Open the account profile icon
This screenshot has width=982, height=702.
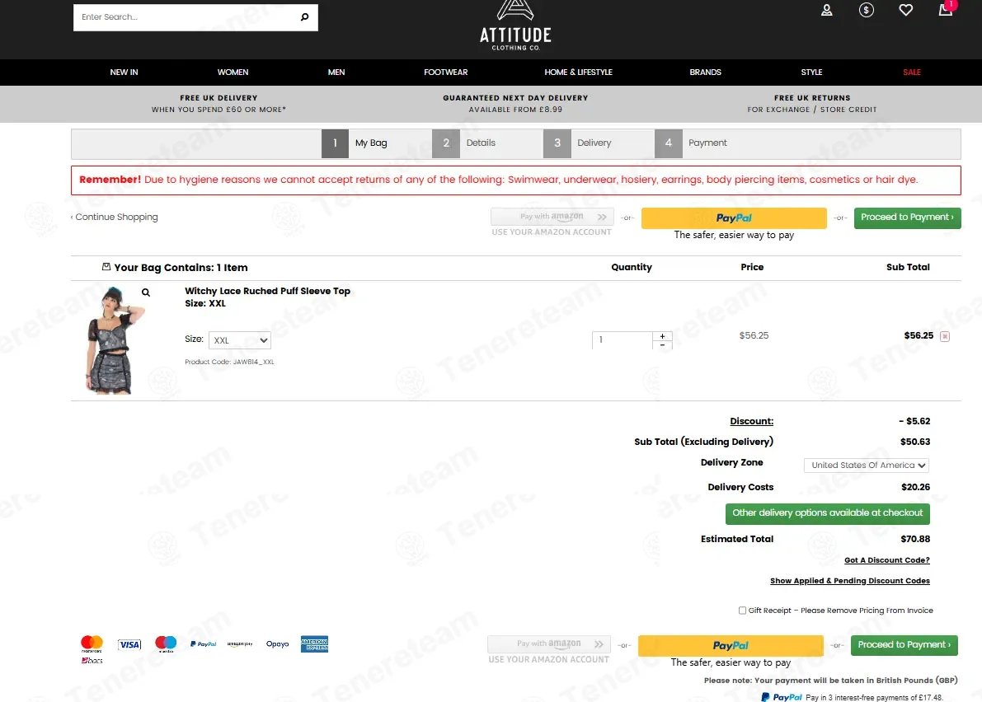tap(827, 10)
